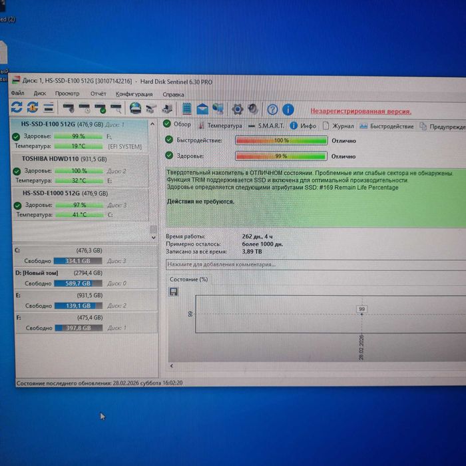
Task: Click the Действия не требуются text
Action: click(200, 202)
